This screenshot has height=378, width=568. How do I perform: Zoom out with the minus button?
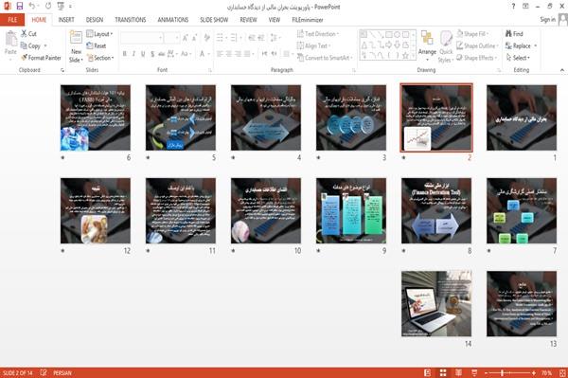pyautogui.click(x=487, y=373)
